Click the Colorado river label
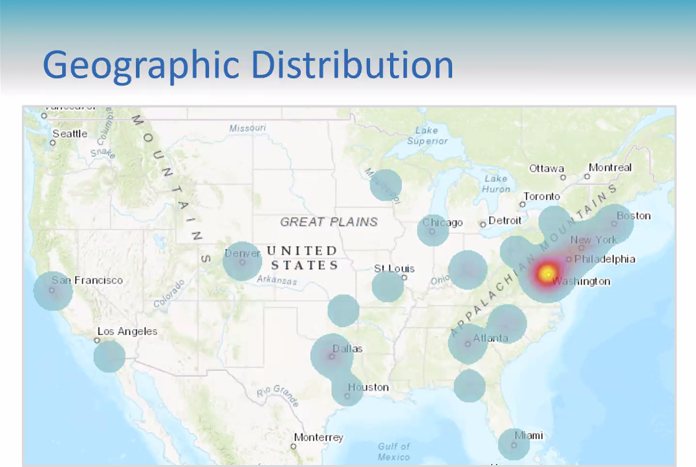696x467 pixels. point(169,294)
